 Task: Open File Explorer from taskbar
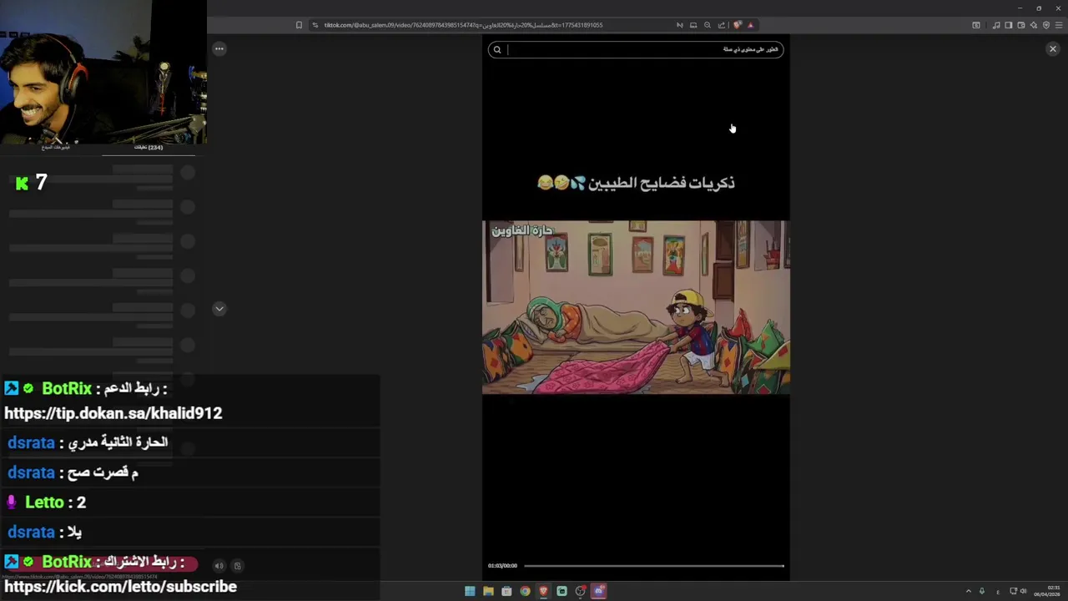click(488, 591)
